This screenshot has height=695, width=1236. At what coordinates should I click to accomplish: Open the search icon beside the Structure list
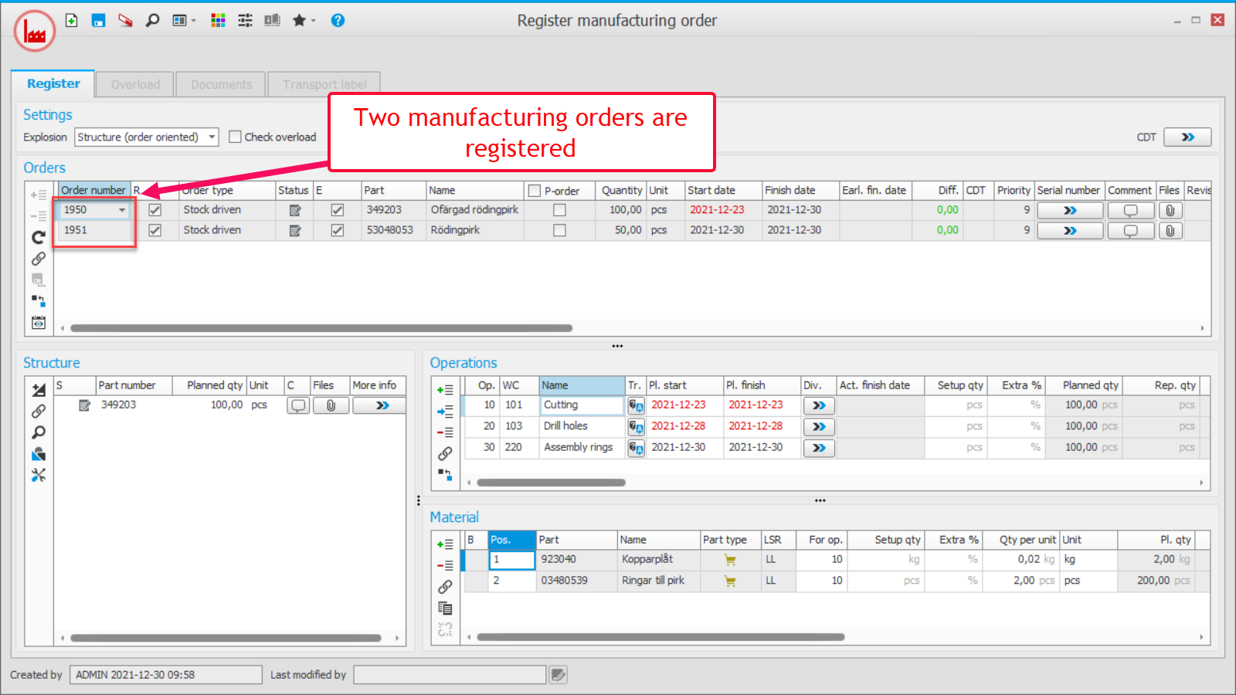(x=38, y=432)
